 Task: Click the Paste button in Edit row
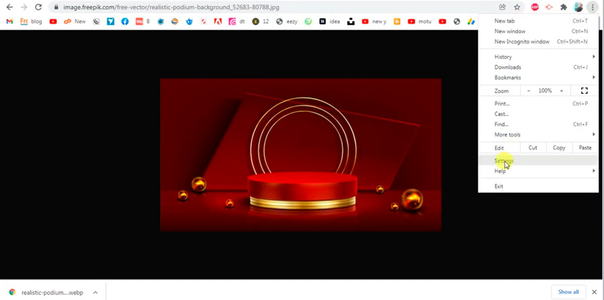(x=585, y=148)
